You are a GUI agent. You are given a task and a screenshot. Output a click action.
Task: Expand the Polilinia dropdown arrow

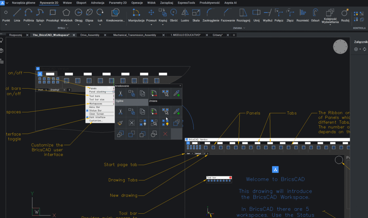coord(29,25)
